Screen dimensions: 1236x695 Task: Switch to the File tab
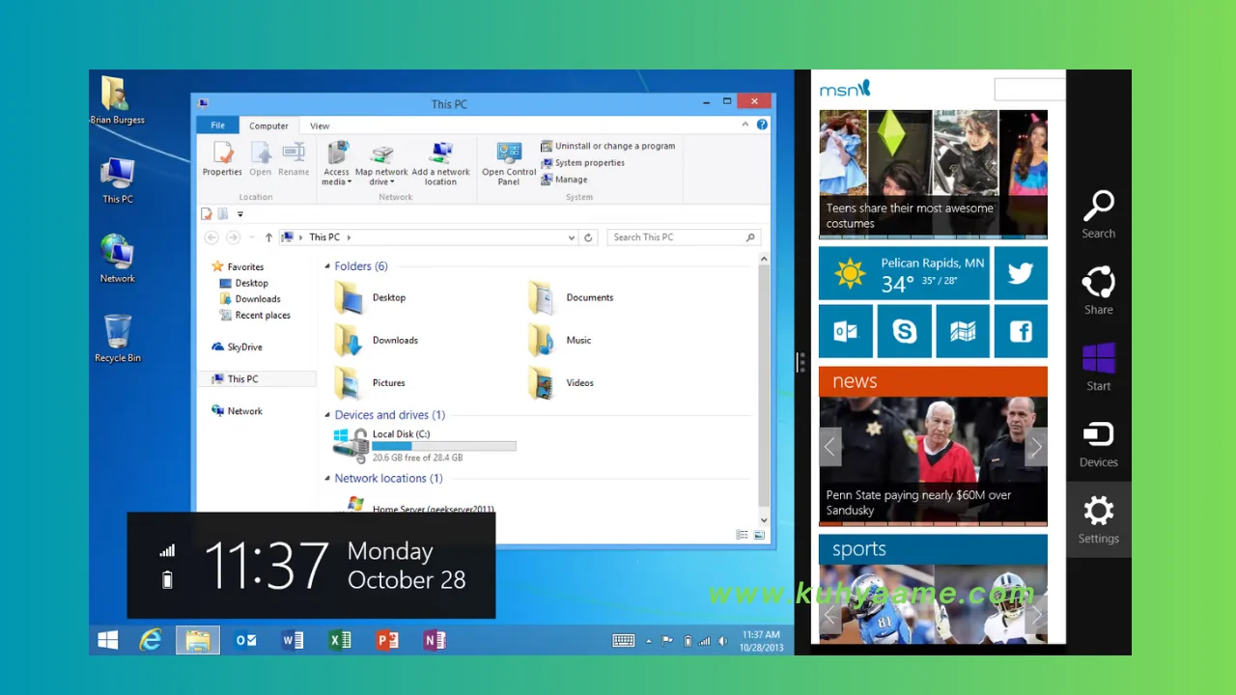coord(218,125)
